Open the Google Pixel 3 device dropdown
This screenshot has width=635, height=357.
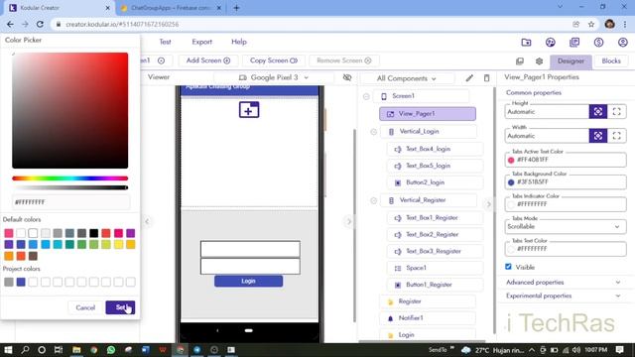click(274, 77)
